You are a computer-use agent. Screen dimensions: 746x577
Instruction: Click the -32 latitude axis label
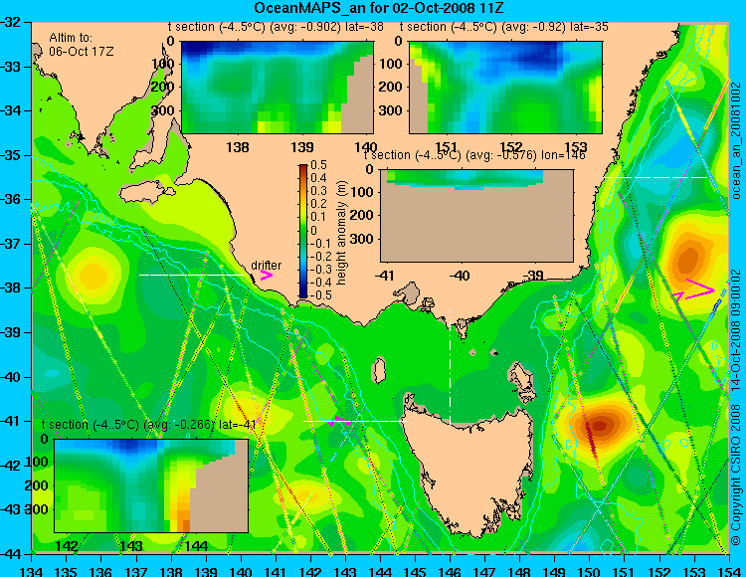pos(13,22)
